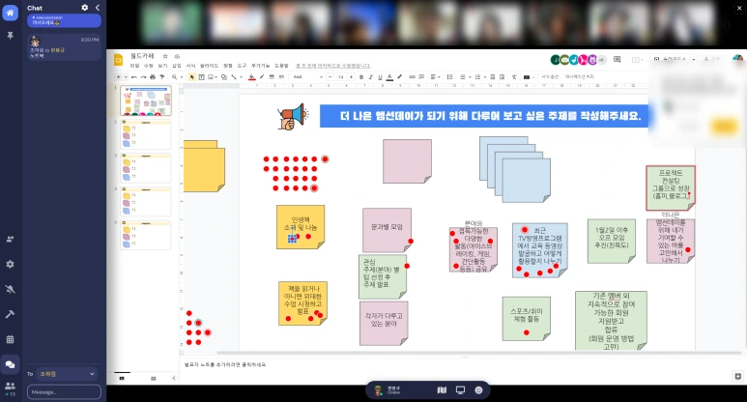Open the comment history icon in header

[x=617, y=60]
